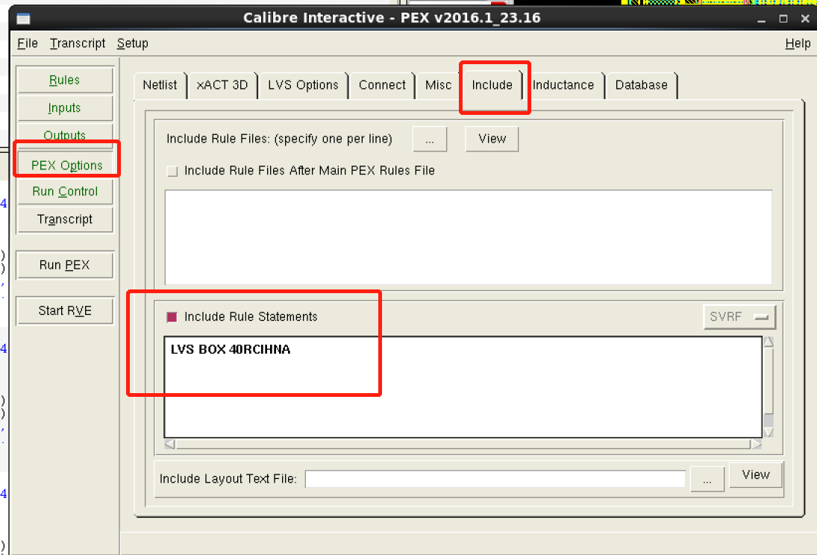
Task: Open the Transcript menu
Action: tap(78, 43)
